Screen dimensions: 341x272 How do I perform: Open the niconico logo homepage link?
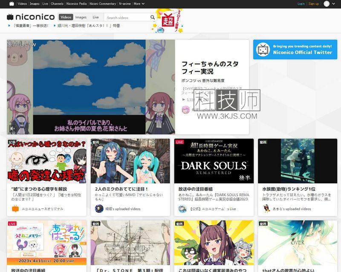[31, 17]
